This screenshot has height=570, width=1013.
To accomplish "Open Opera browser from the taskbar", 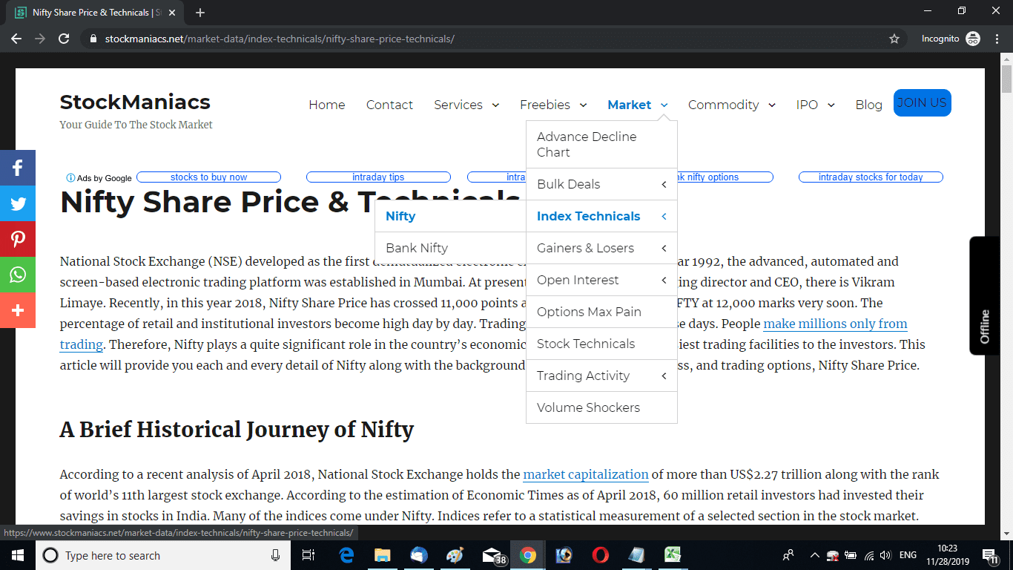I will coord(599,554).
